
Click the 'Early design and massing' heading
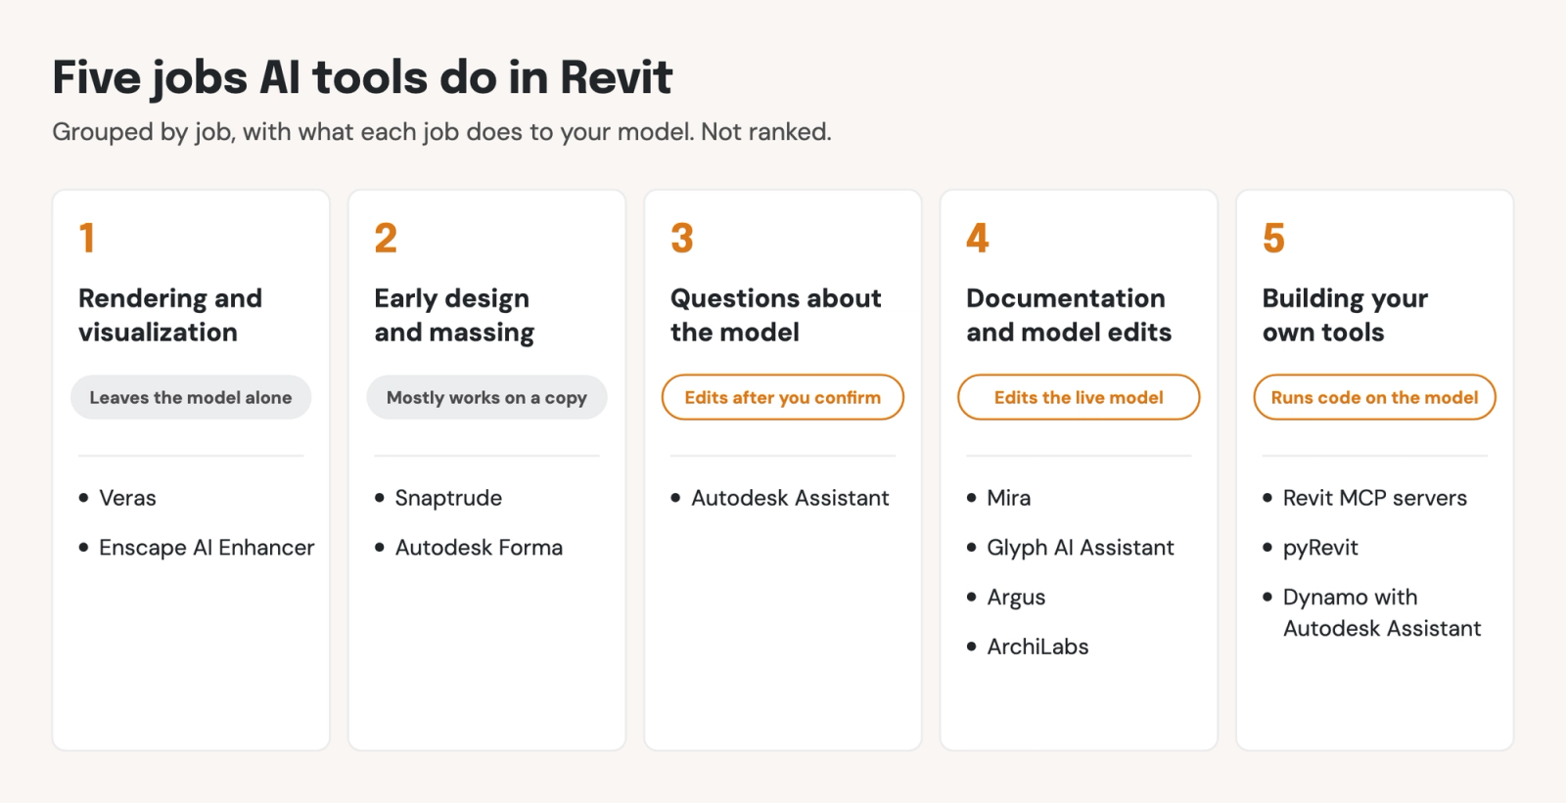pyautogui.click(x=454, y=315)
